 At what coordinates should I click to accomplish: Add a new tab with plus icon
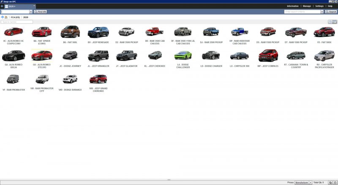point(2,6)
